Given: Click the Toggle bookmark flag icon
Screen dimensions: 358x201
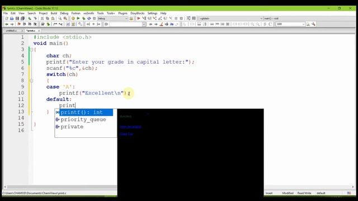Looking at the screenshot, I should (19, 24).
